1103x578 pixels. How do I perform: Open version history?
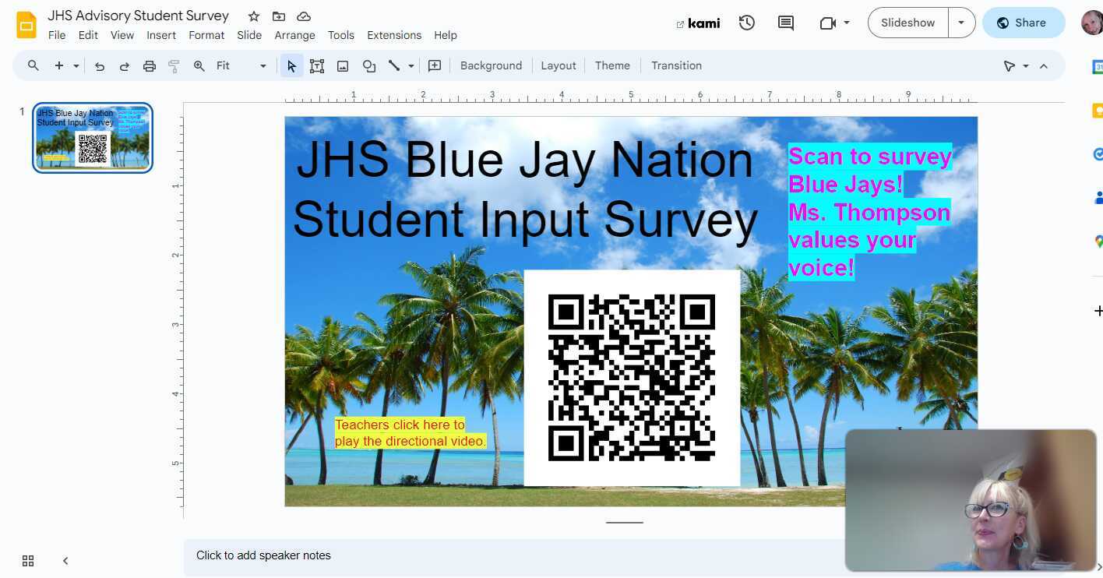click(746, 23)
